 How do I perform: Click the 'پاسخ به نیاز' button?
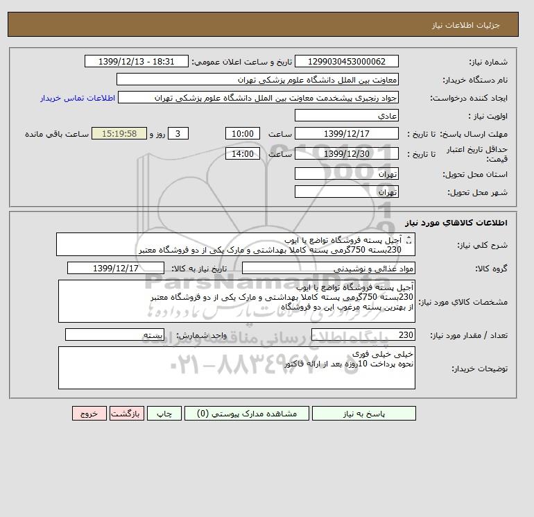click(x=363, y=414)
